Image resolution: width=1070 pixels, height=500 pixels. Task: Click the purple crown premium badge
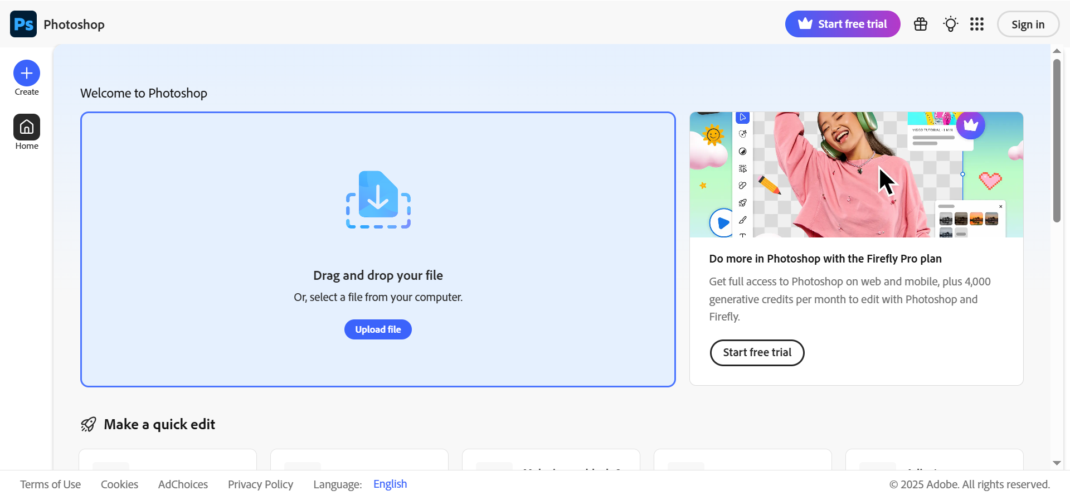tap(971, 125)
